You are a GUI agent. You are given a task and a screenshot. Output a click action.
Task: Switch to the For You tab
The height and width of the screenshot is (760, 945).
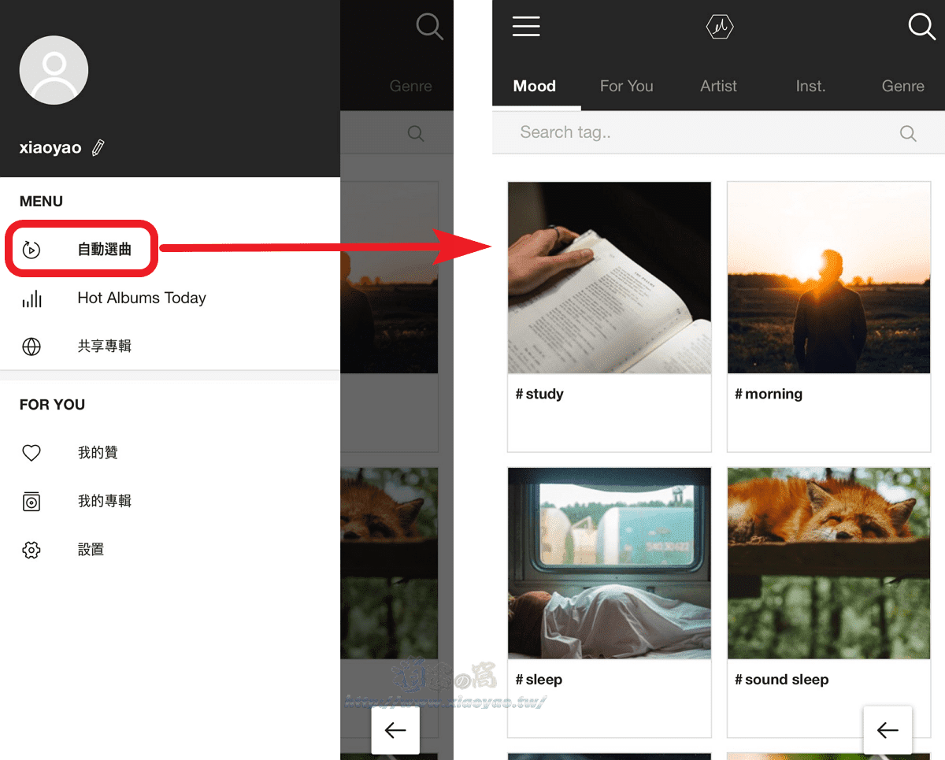pos(627,86)
